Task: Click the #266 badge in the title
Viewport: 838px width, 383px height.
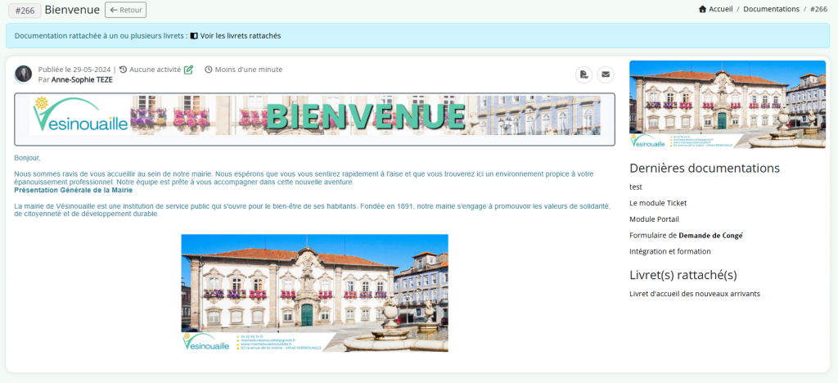Action: (25, 10)
